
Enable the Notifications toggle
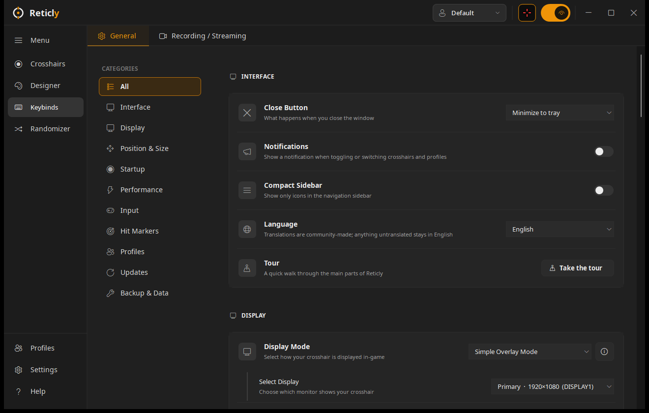(604, 151)
